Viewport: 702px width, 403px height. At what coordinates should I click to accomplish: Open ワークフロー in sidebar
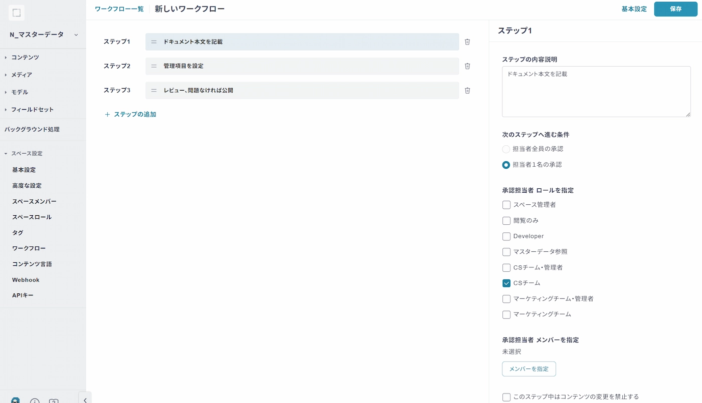click(29, 248)
